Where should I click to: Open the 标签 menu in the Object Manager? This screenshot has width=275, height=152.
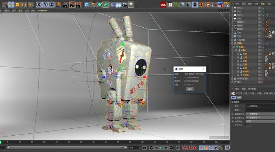pyautogui.click(x=262, y=4)
